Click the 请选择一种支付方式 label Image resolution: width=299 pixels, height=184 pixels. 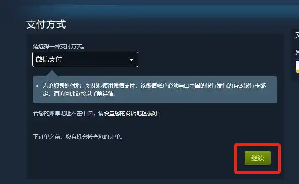click(59, 46)
